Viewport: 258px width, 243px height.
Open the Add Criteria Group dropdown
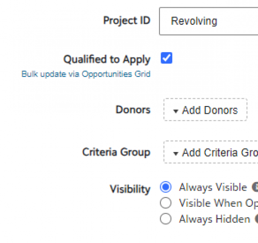click(211, 152)
